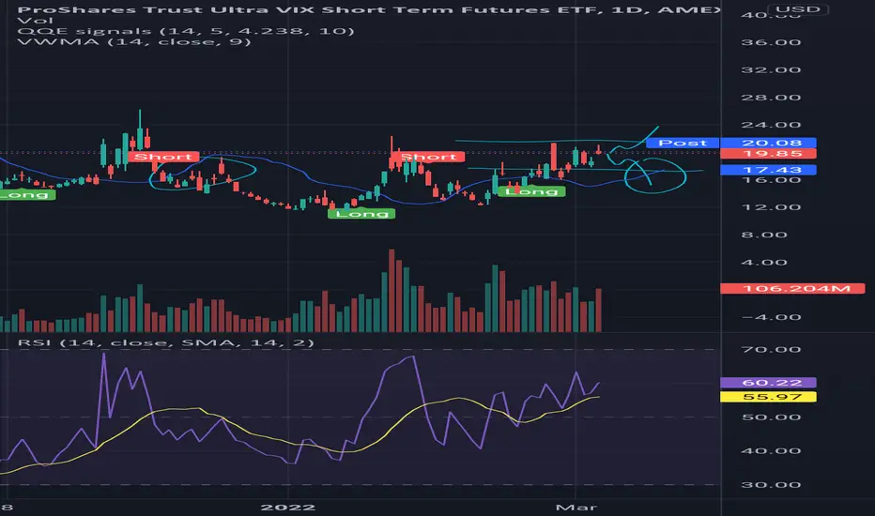Select the VWMA (14, close, 9) legend
The height and width of the screenshot is (516, 875).
[x=134, y=42]
